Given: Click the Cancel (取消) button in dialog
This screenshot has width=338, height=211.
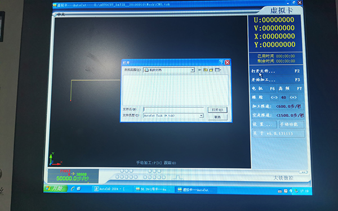Looking at the screenshot, I should pyautogui.click(x=217, y=117).
